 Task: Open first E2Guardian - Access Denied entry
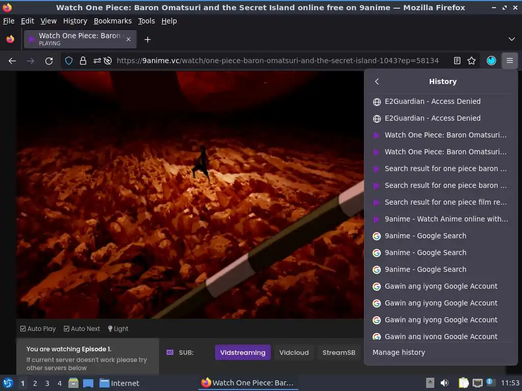(x=441, y=101)
